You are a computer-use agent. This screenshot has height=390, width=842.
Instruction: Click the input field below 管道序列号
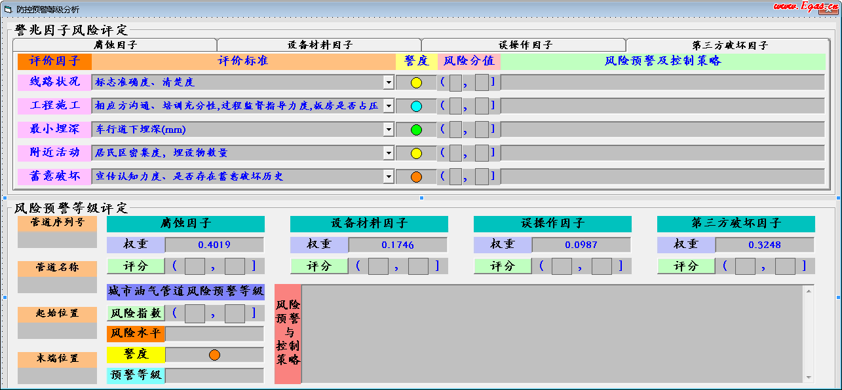(57, 241)
